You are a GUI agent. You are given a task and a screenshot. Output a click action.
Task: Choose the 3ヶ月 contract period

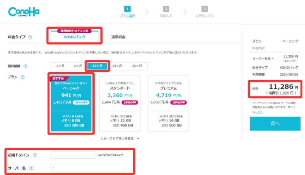pos(60,66)
